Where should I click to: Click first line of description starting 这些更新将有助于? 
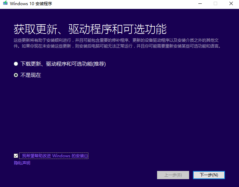pyautogui.click(x=116, y=40)
